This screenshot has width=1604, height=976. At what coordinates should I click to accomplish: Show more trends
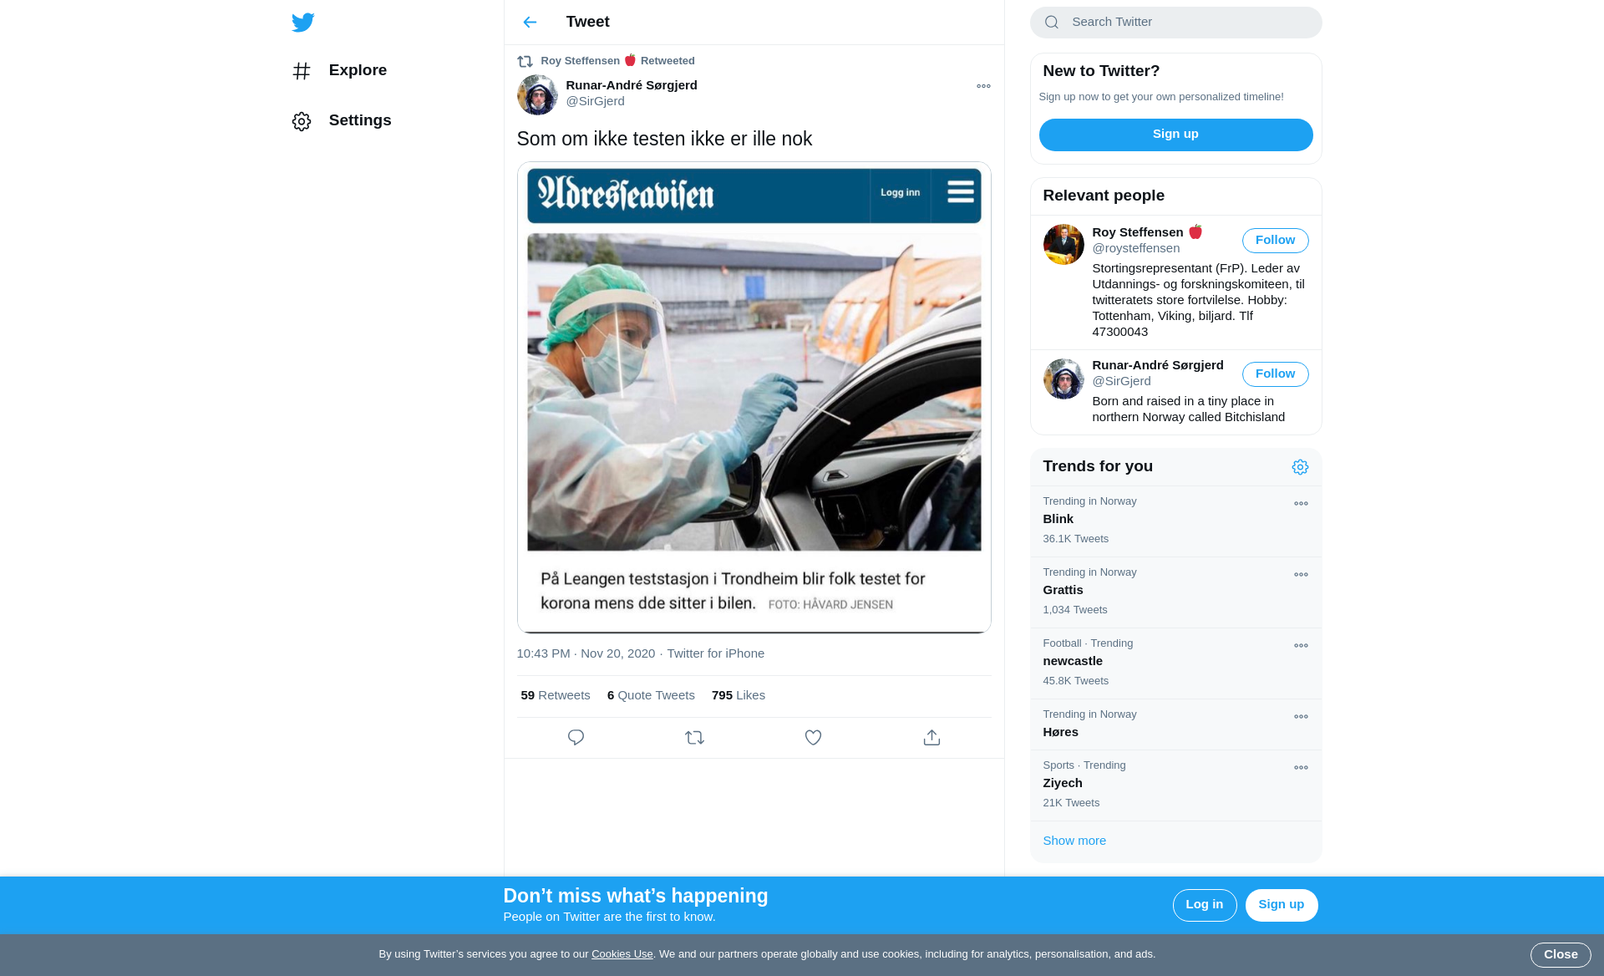[1074, 841]
